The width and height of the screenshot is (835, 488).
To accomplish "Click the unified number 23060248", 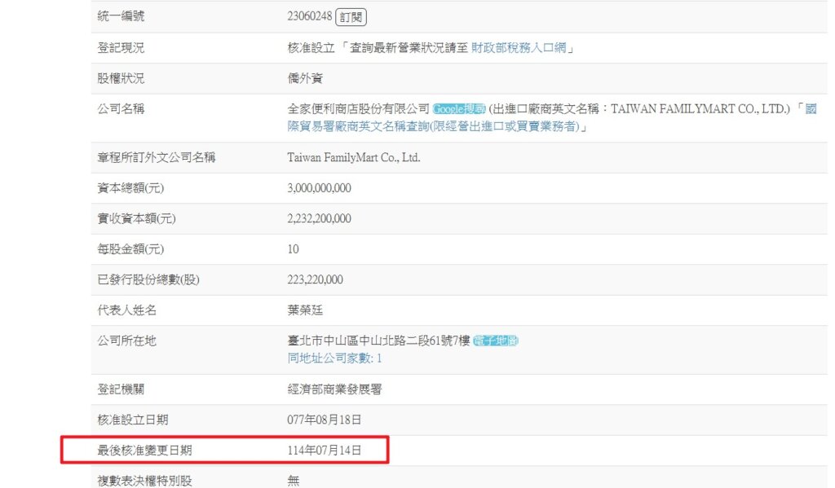I will (x=310, y=17).
